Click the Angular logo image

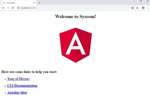point(76,45)
